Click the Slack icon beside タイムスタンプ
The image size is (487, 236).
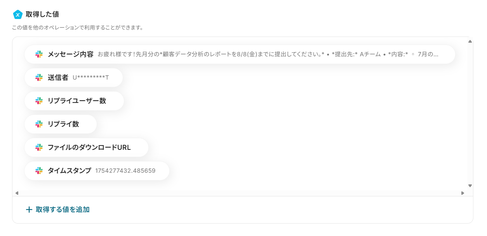[x=39, y=171]
